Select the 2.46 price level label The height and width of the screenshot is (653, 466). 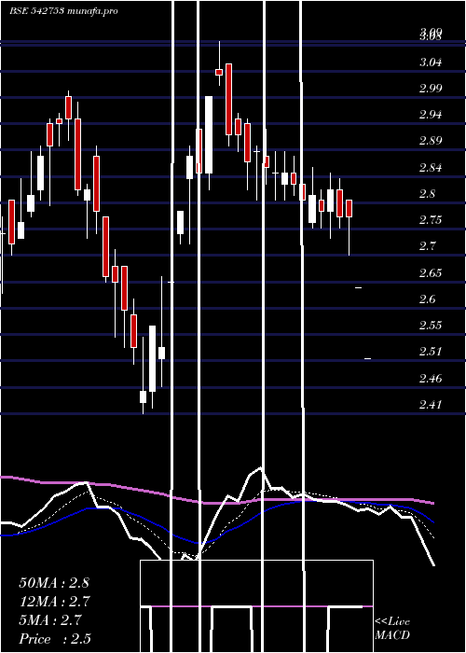[431, 379]
